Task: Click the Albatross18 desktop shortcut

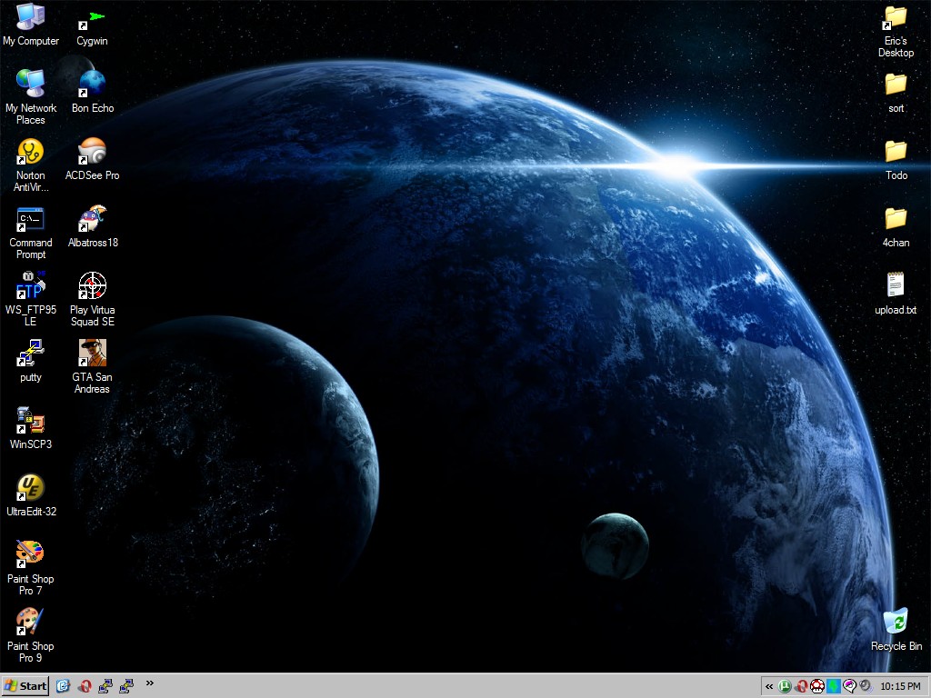Action: point(93,226)
